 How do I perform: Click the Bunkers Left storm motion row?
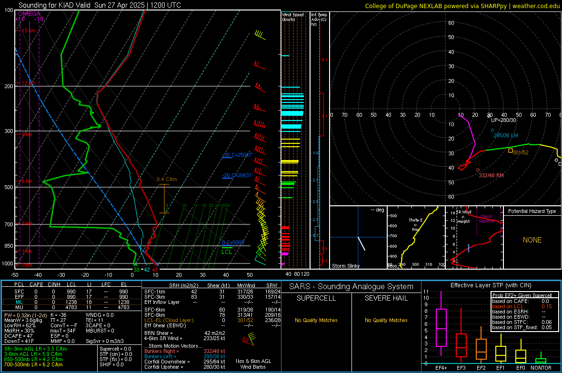185,356
